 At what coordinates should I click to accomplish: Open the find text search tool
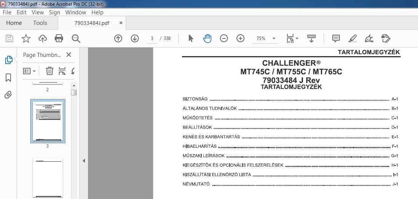76,38
